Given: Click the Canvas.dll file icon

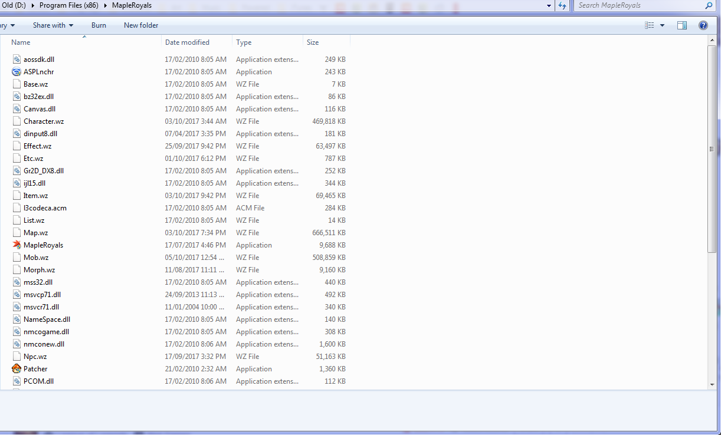Looking at the screenshot, I should 17,109.
